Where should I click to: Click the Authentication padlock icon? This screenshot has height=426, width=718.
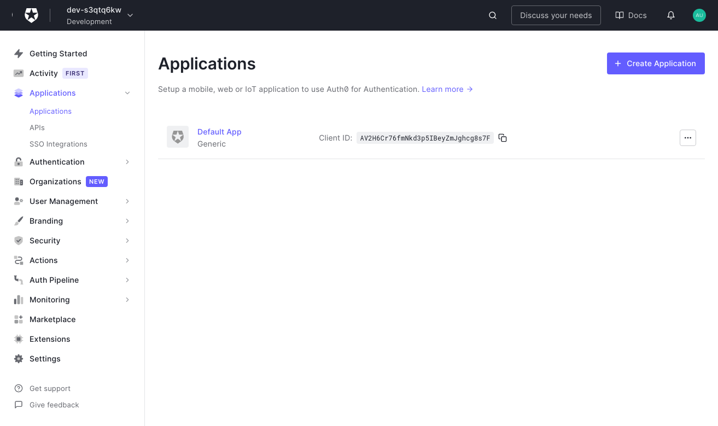coord(19,162)
